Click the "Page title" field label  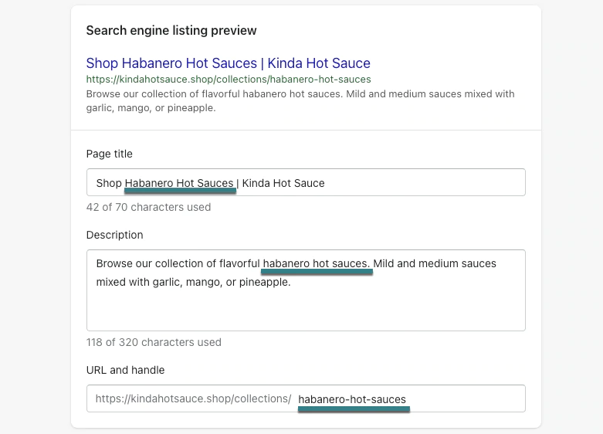pos(110,154)
